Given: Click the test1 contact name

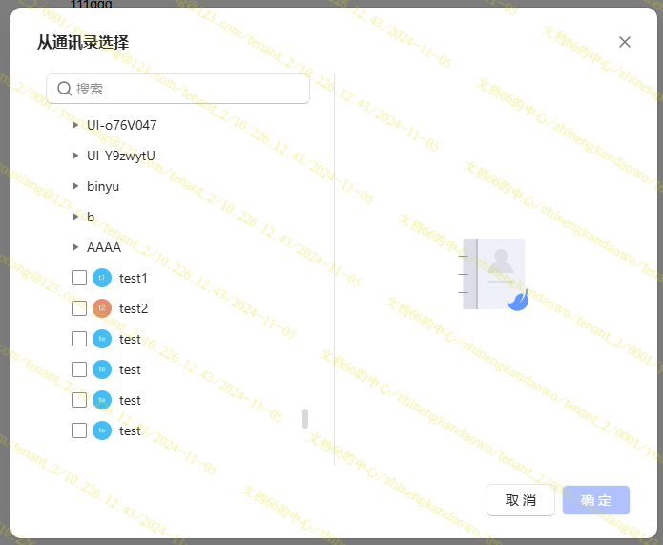Looking at the screenshot, I should pyautogui.click(x=134, y=278).
